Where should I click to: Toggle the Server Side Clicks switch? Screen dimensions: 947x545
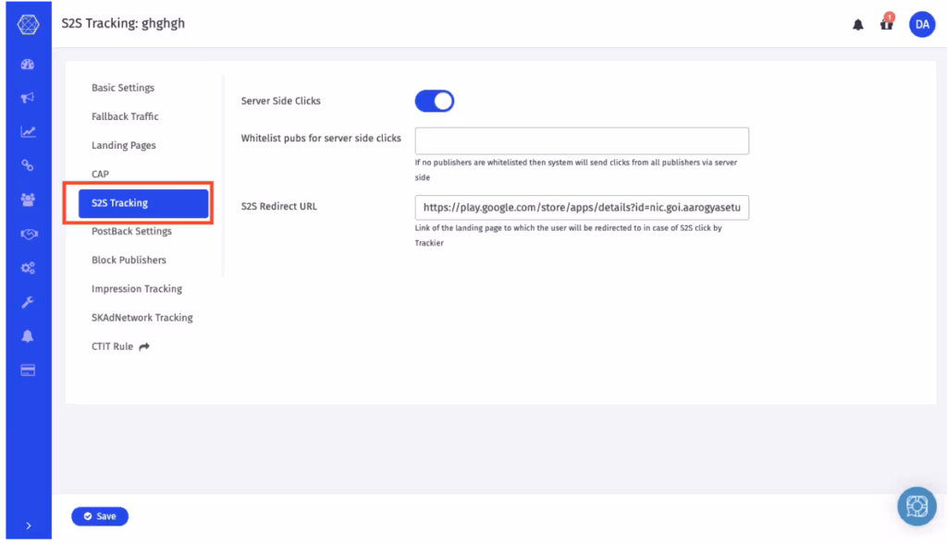tap(435, 101)
